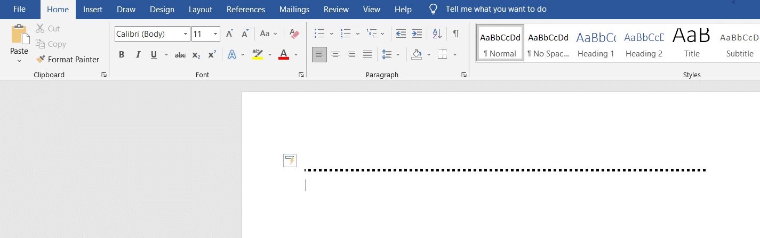
Task: Expand underline style dropdown arrow
Action: pyautogui.click(x=166, y=54)
